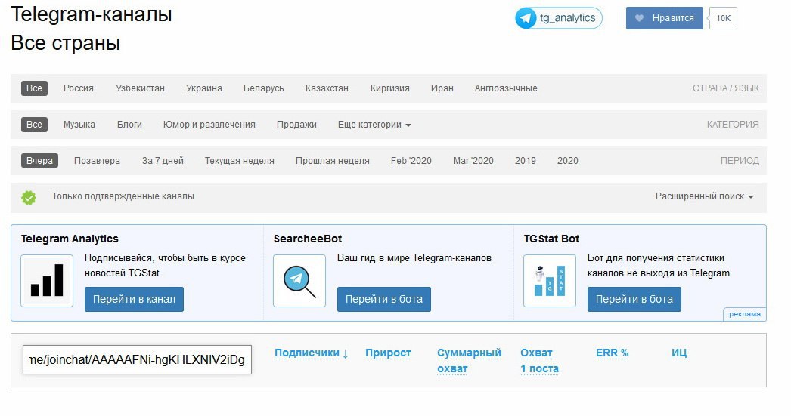Open the tg_analytics channel link
The width and height of the screenshot is (791, 416).
click(558, 18)
